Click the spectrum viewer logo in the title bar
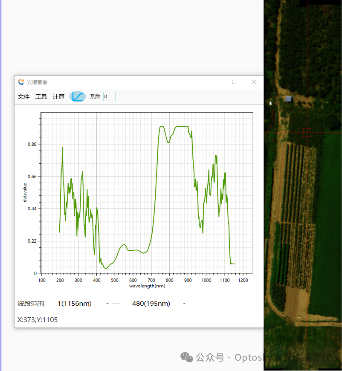Viewport: 342px width, 371px height. click(x=21, y=82)
